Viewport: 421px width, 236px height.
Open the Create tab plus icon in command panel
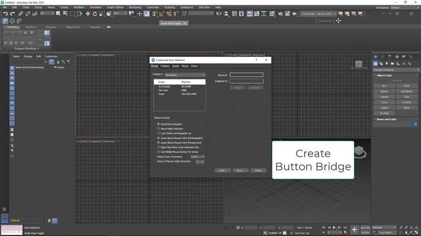click(x=376, y=57)
